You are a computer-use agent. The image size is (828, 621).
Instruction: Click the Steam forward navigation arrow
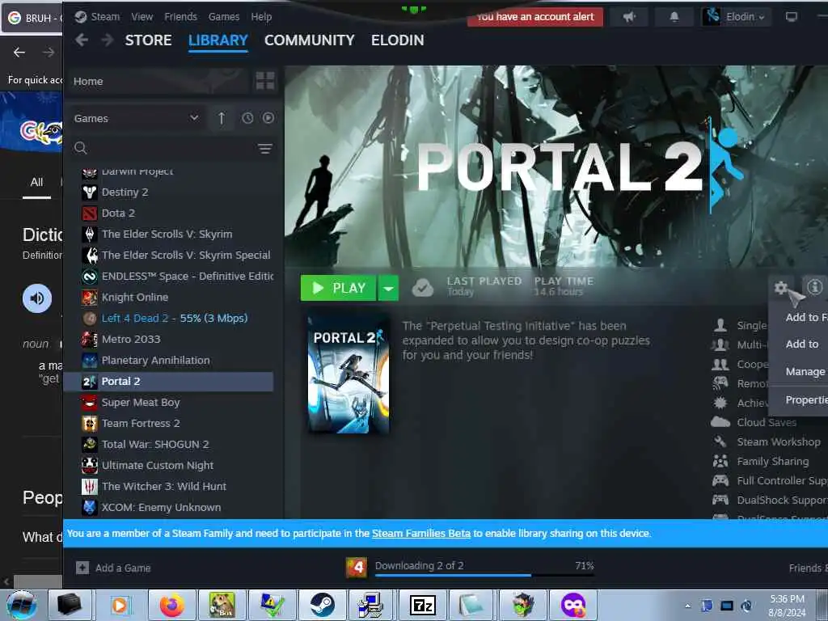coord(108,40)
